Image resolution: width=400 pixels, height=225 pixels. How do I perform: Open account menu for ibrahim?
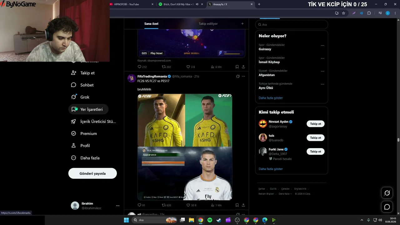95,206
